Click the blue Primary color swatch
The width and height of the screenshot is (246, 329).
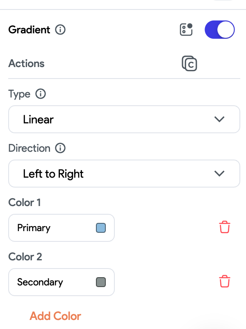tap(100, 228)
